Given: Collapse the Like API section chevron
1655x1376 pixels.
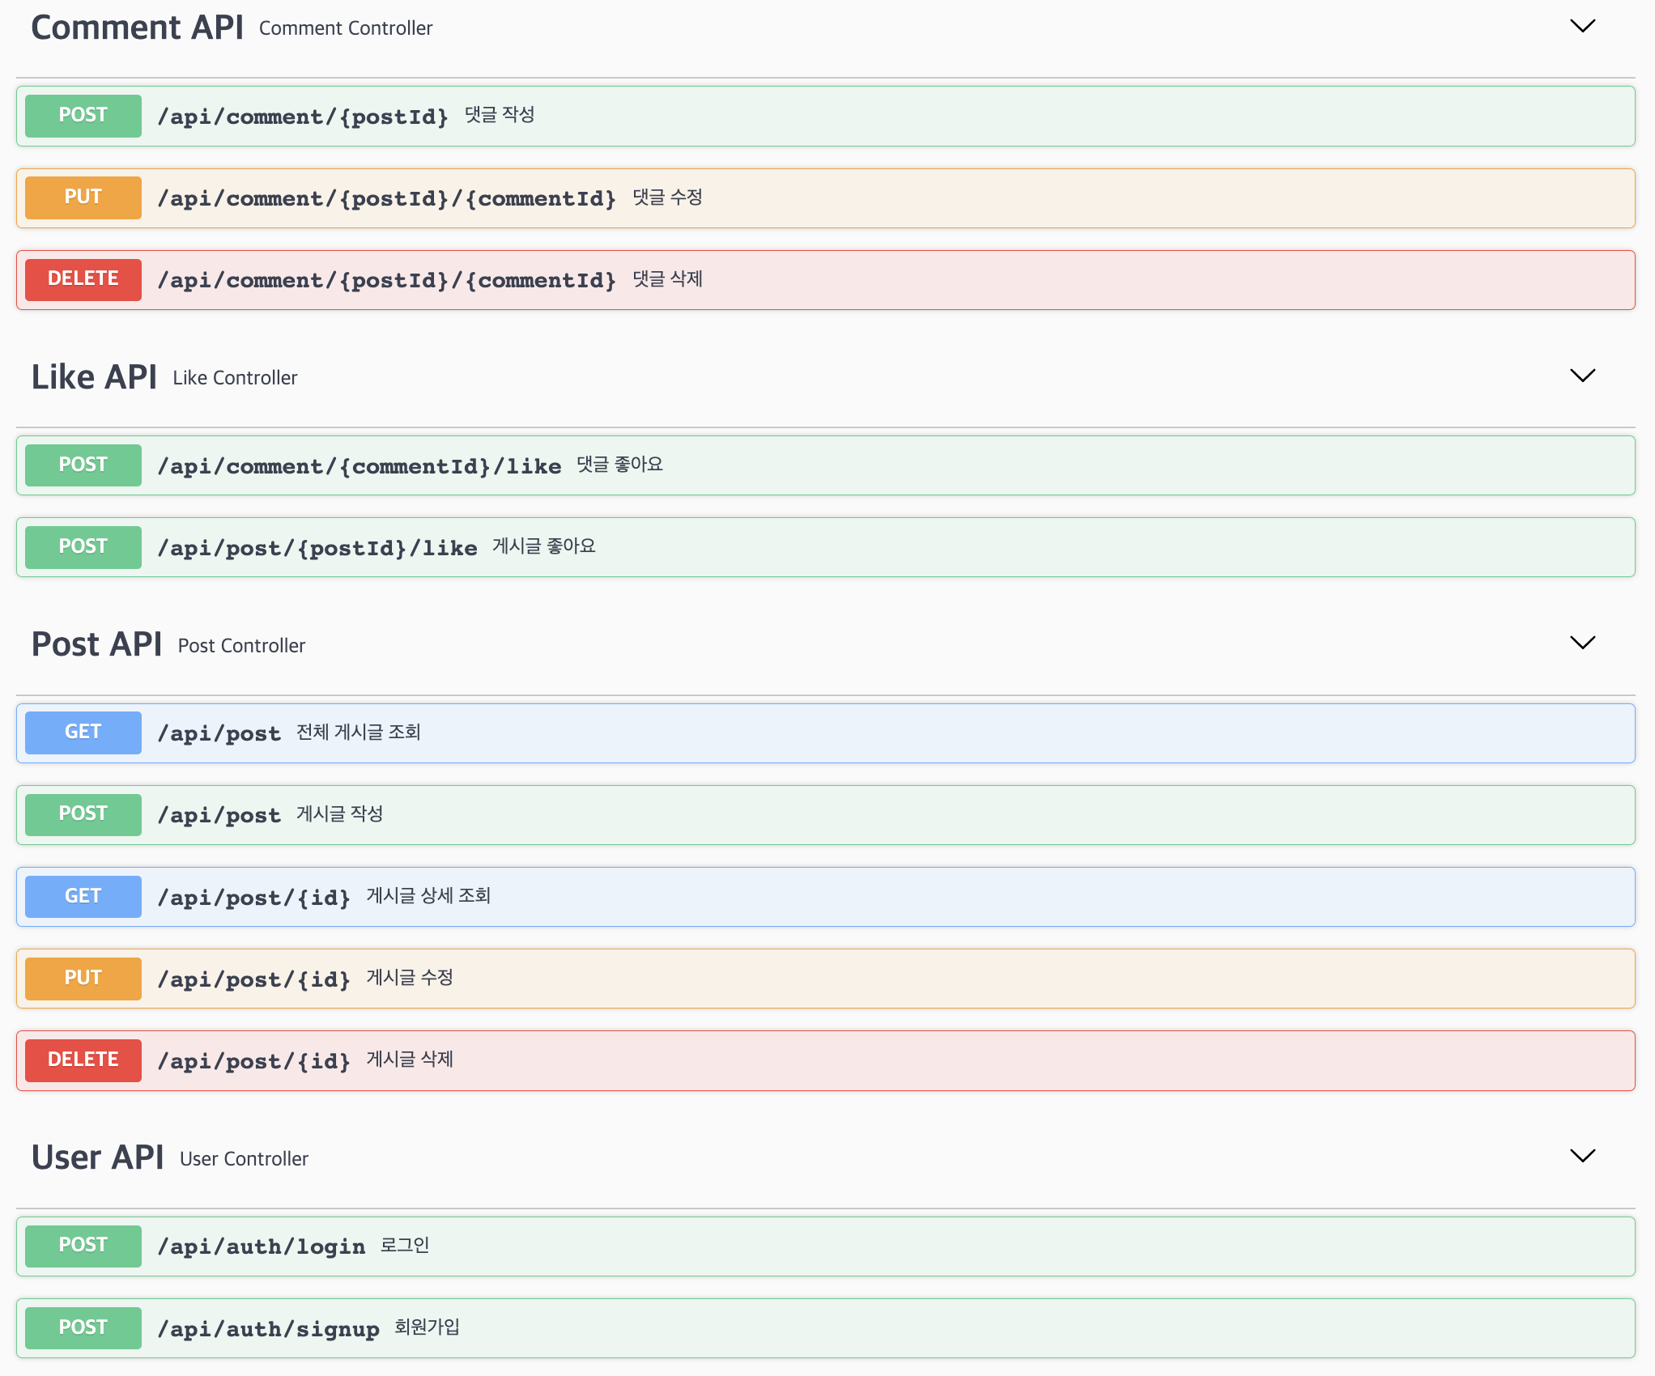Looking at the screenshot, I should (1582, 376).
